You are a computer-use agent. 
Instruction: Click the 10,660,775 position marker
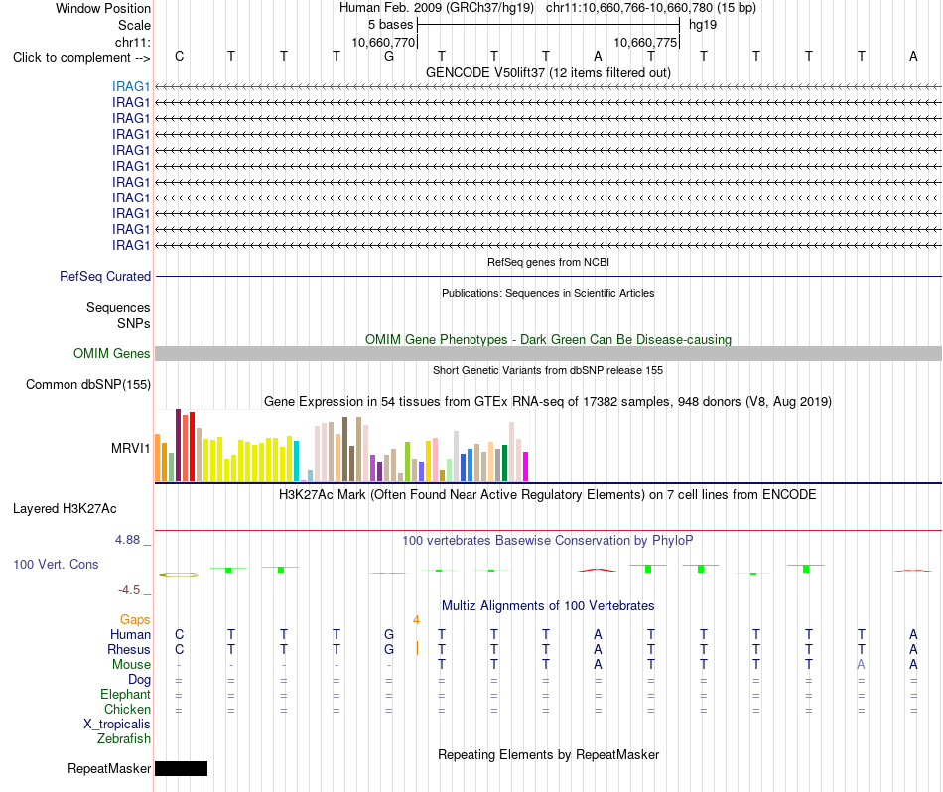coord(645,42)
